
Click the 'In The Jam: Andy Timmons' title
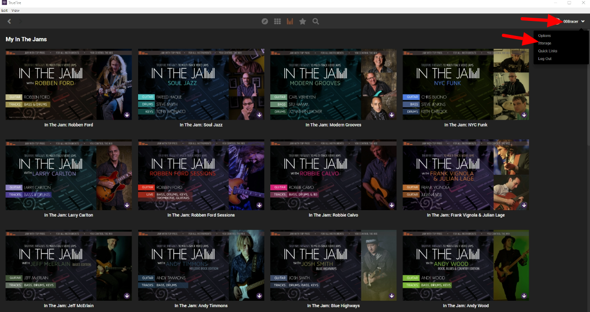point(201,306)
